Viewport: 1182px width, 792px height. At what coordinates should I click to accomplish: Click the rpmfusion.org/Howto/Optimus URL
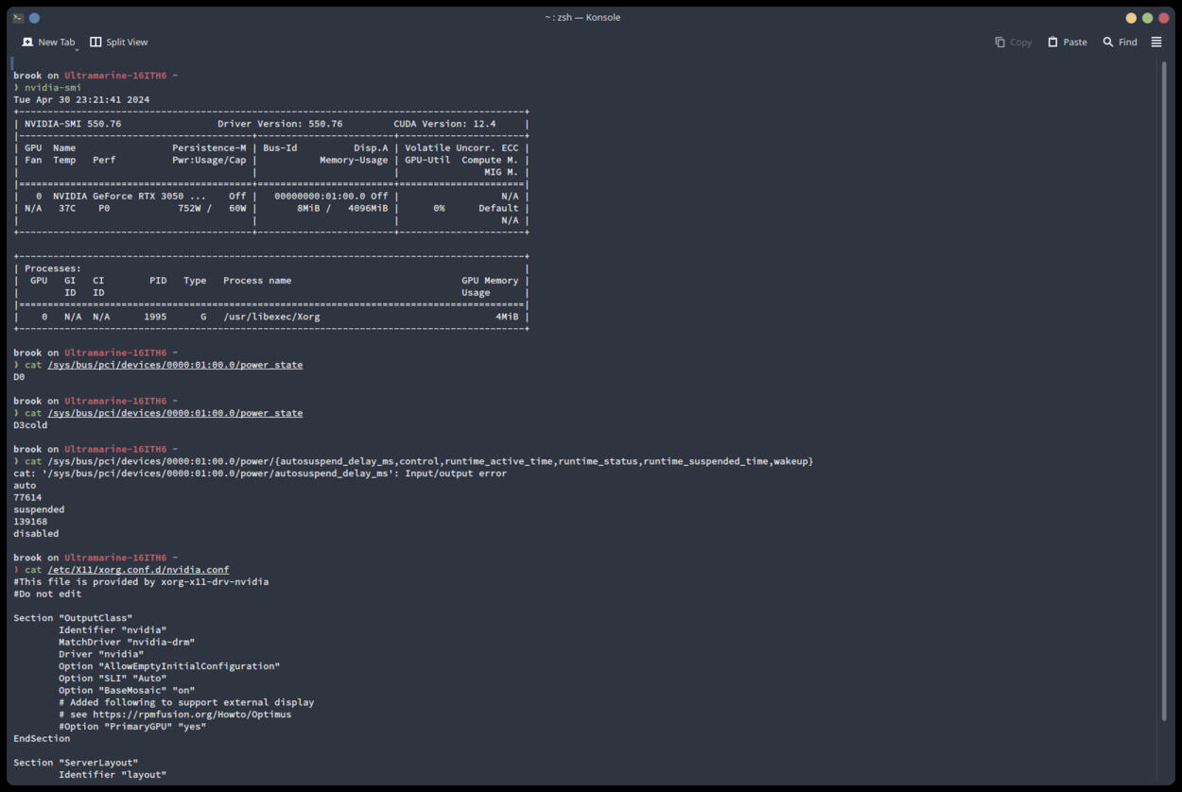click(192, 715)
